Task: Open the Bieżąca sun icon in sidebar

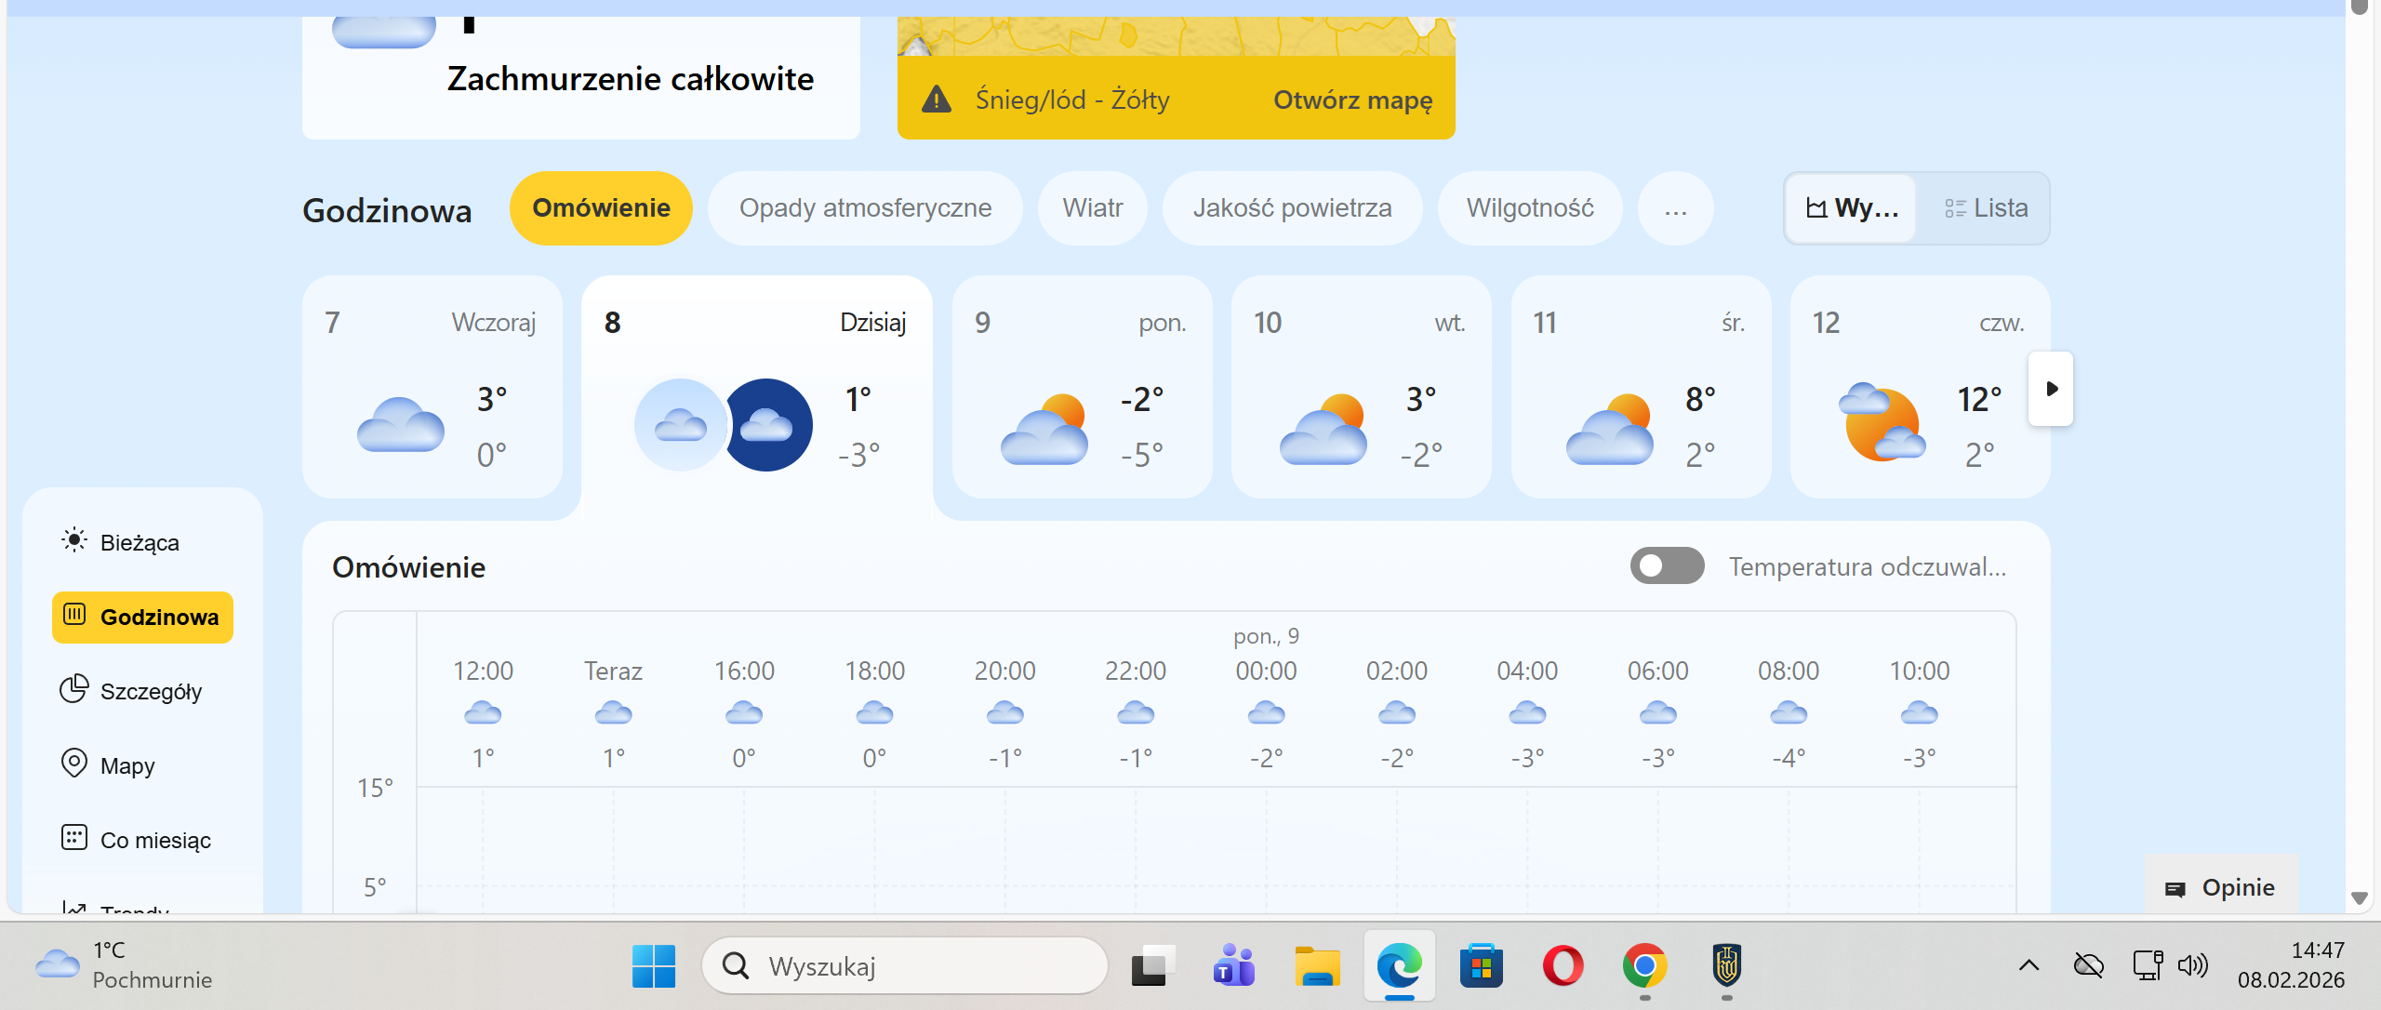Action: [x=74, y=540]
